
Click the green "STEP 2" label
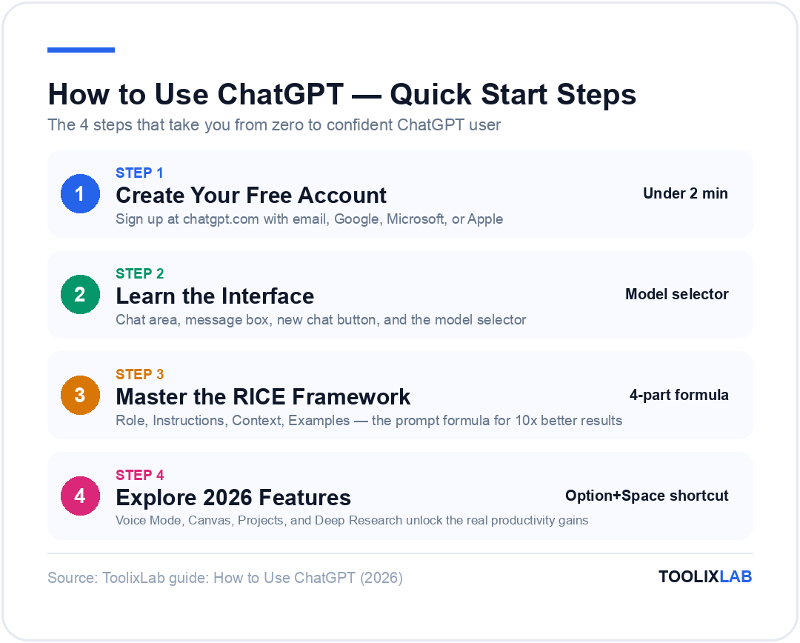[x=140, y=273]
